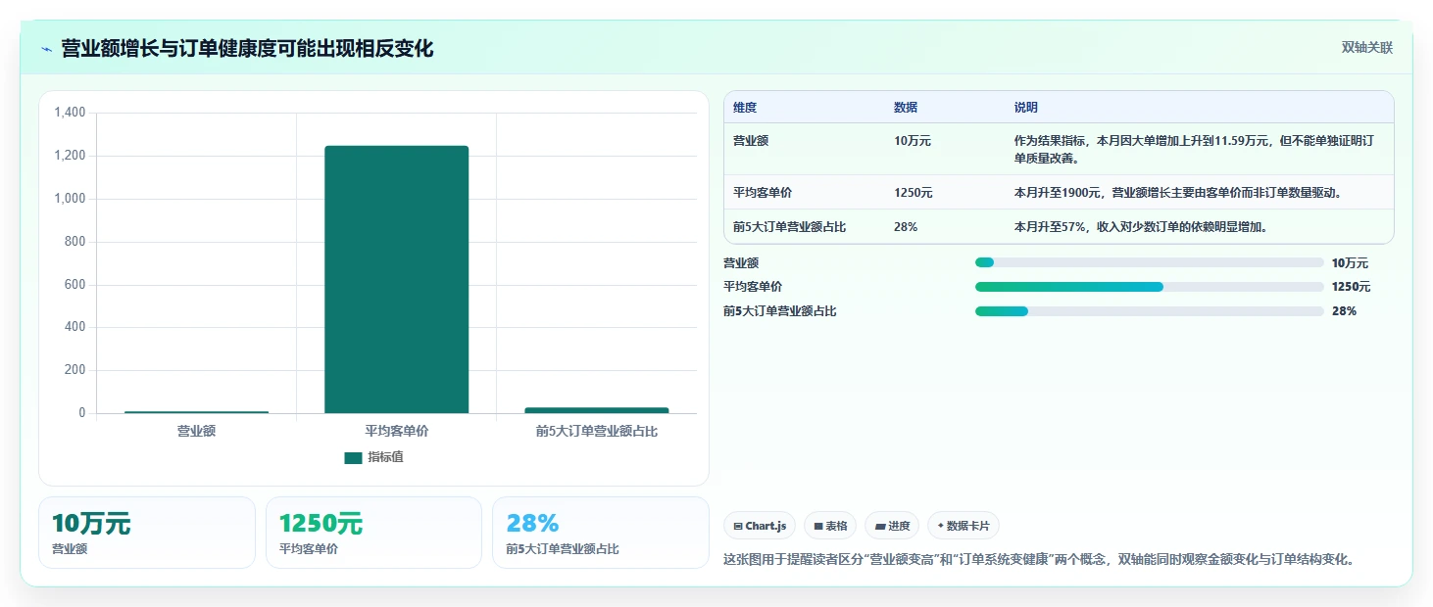This screenshot has height=607, width=1433.
Task: Click the 表格 tag chip
Action: 830,526
